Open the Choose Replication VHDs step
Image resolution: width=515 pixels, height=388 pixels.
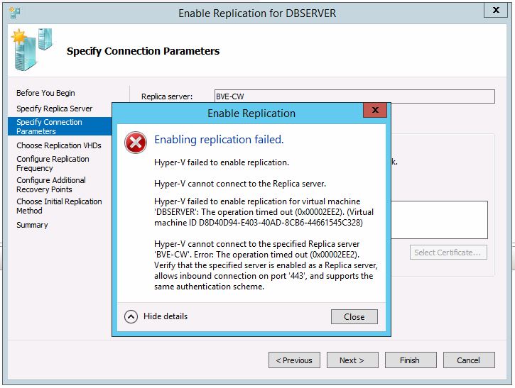59,145
